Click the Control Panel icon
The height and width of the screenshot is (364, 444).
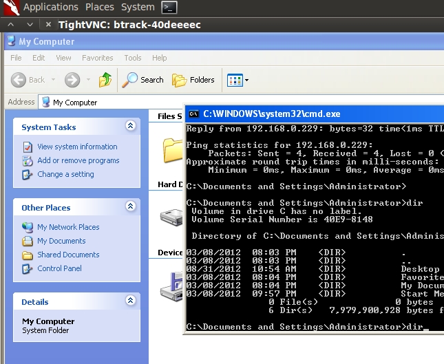pos(28,268)
